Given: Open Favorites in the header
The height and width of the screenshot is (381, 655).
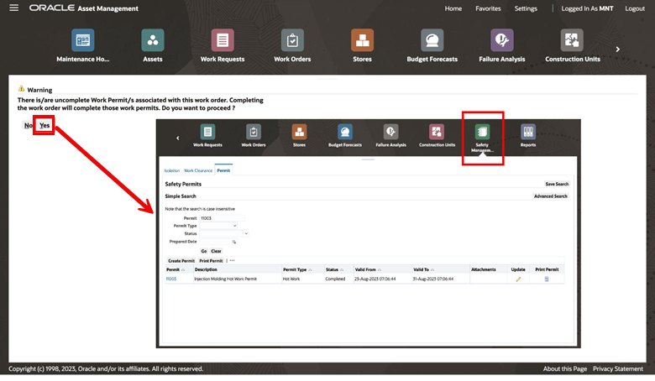Looking at the screenshot, I should click(488, 8).
